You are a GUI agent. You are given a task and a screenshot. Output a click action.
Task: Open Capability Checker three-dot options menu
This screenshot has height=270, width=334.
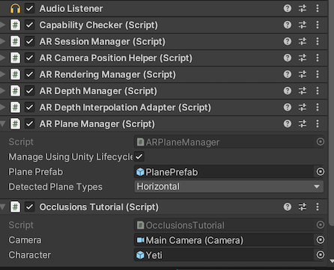tap(318, 25)
